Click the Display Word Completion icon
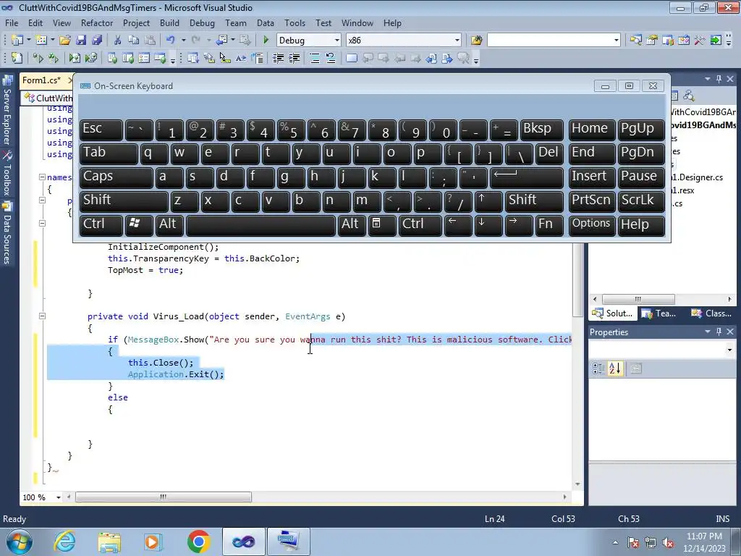 (x=241, y=58)
